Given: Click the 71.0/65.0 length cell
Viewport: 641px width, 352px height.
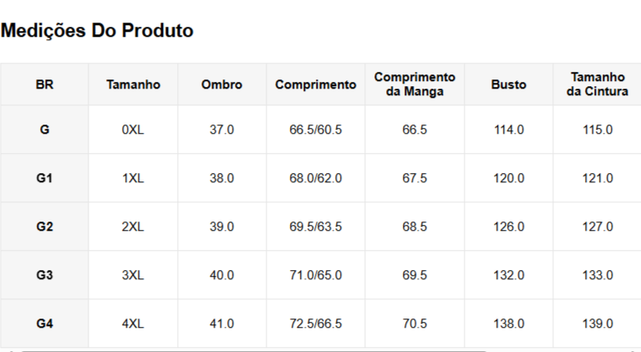Looking at the screenshot, I should click(315, 275).
